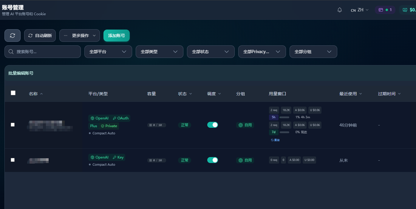This screenshot has height=209, width=416.
Task: Open the 全部类型 type filter
Action: pos(160,52)
